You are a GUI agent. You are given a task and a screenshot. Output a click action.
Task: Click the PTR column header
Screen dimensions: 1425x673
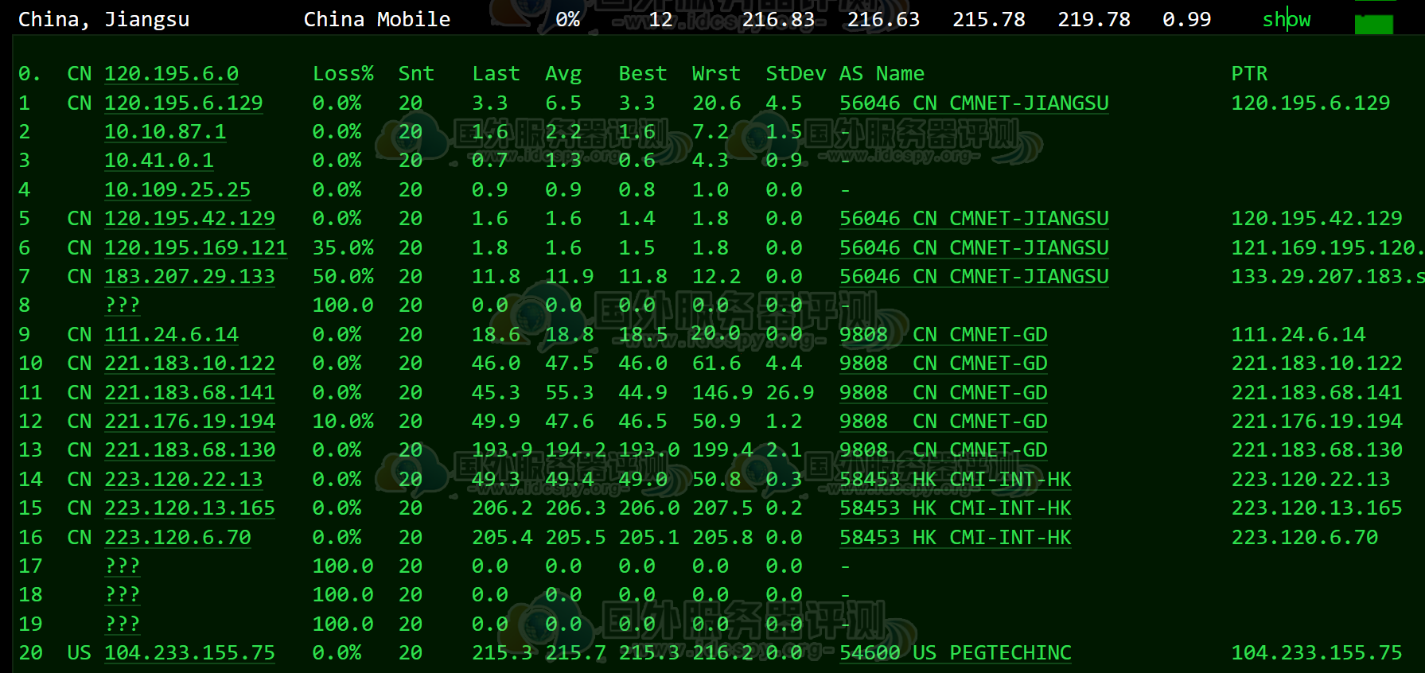point(1249,74)
